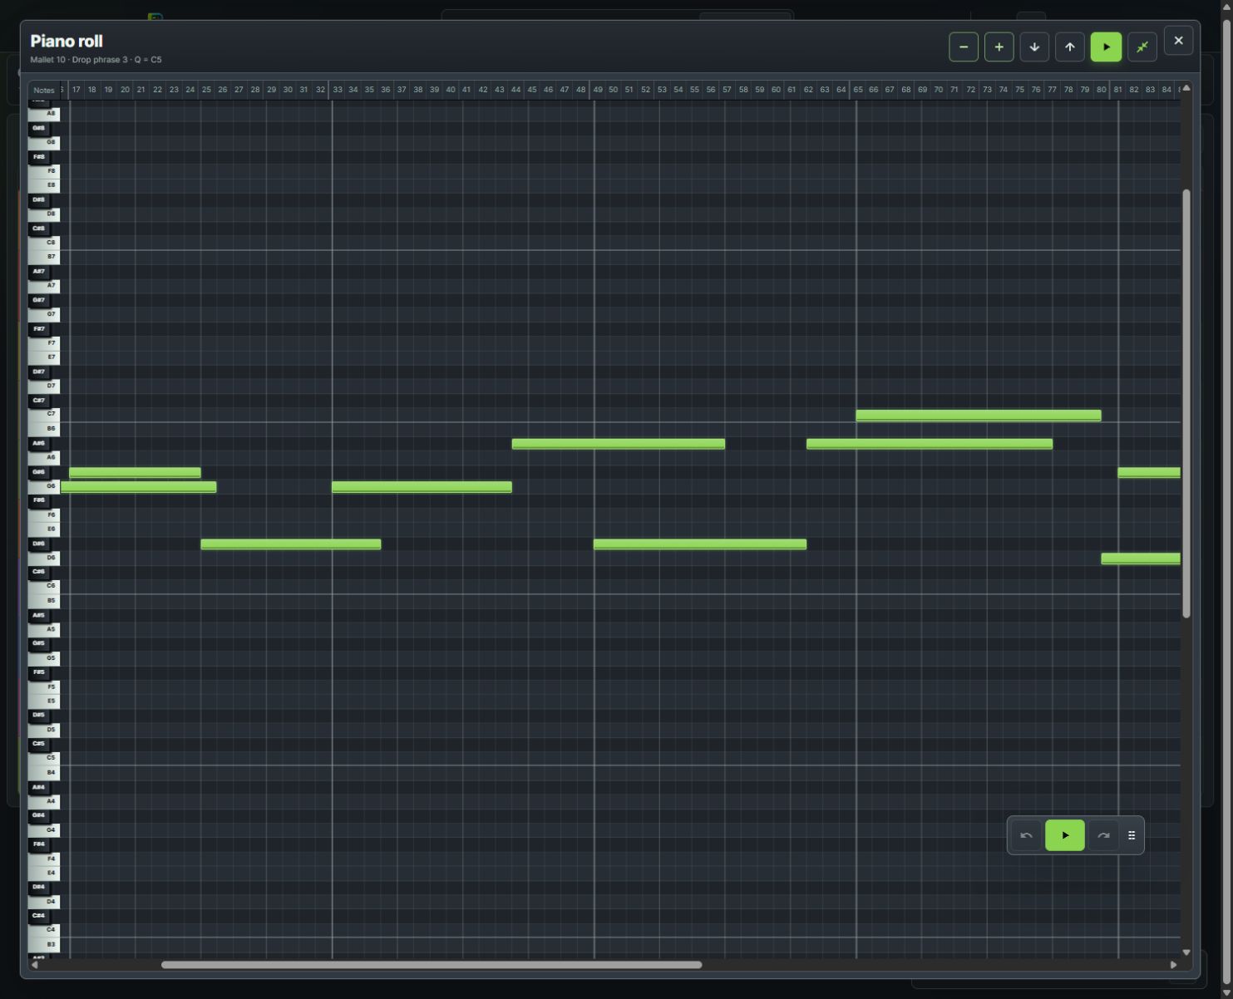Click the scroll right arrow at the bottom

(x=1174, y=965)
